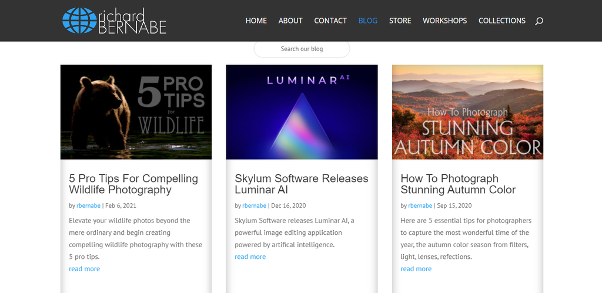602x293 pixels.
Task: Open the Luminar AI post image
Action: (x=302, y=112)
